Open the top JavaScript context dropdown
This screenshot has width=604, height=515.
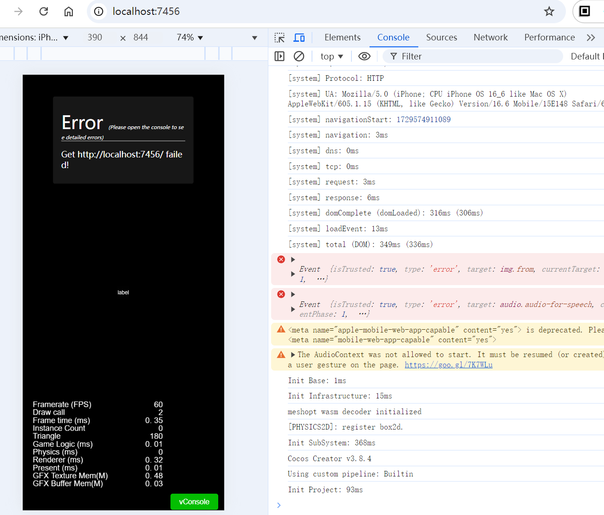tap(331, 56)
